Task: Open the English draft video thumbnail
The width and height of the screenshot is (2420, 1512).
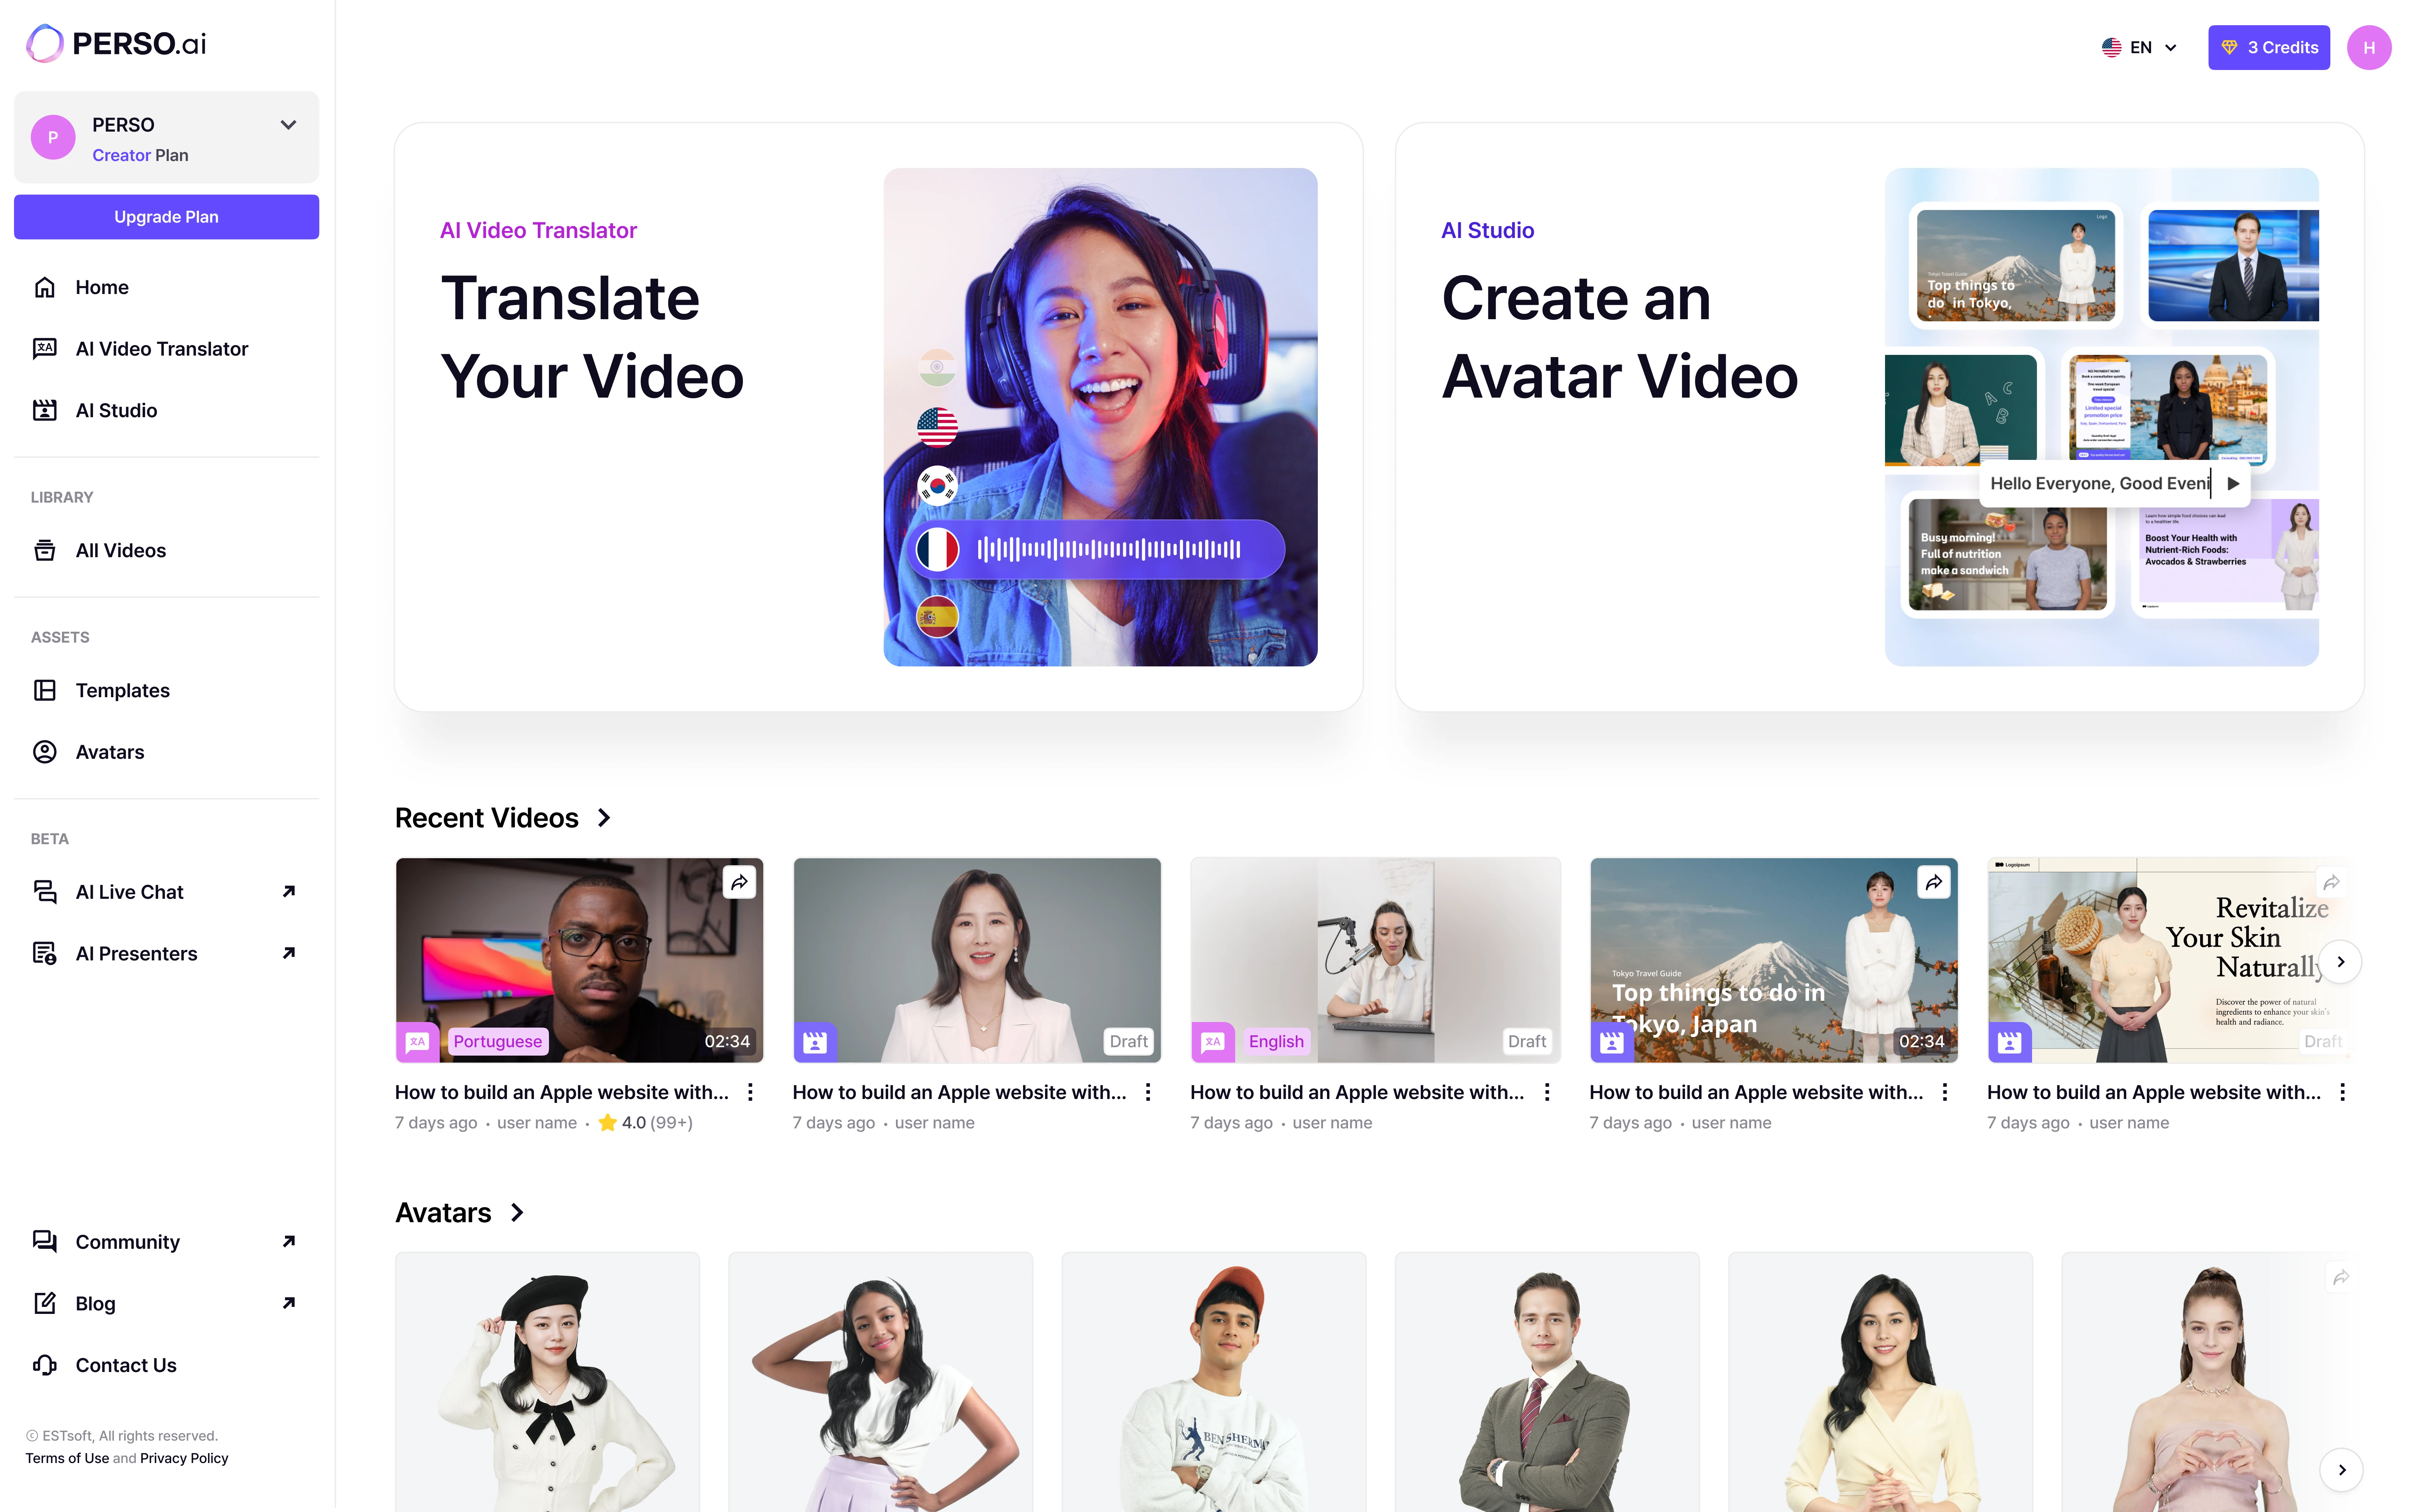Action: click(x=1376, y=960)
